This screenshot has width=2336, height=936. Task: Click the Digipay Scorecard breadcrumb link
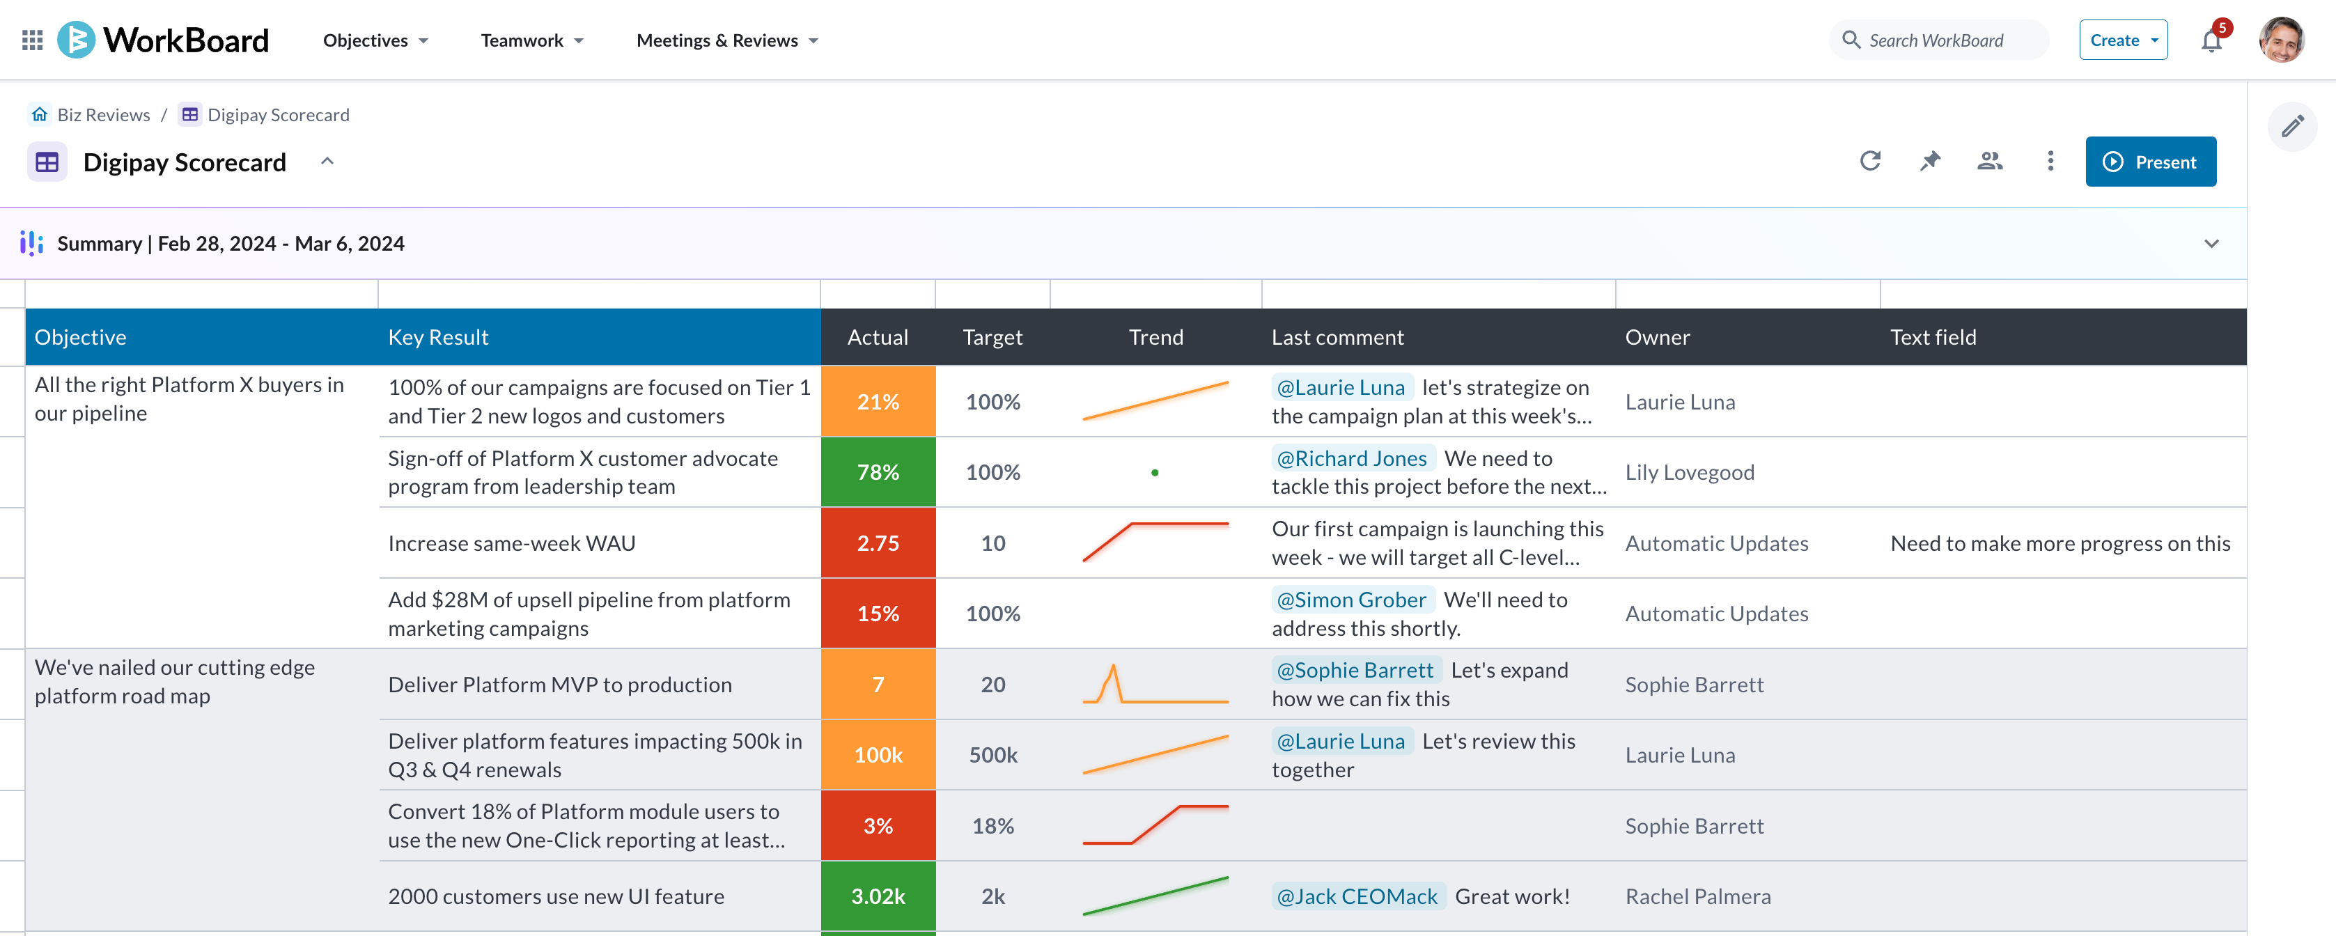[277, 114]
